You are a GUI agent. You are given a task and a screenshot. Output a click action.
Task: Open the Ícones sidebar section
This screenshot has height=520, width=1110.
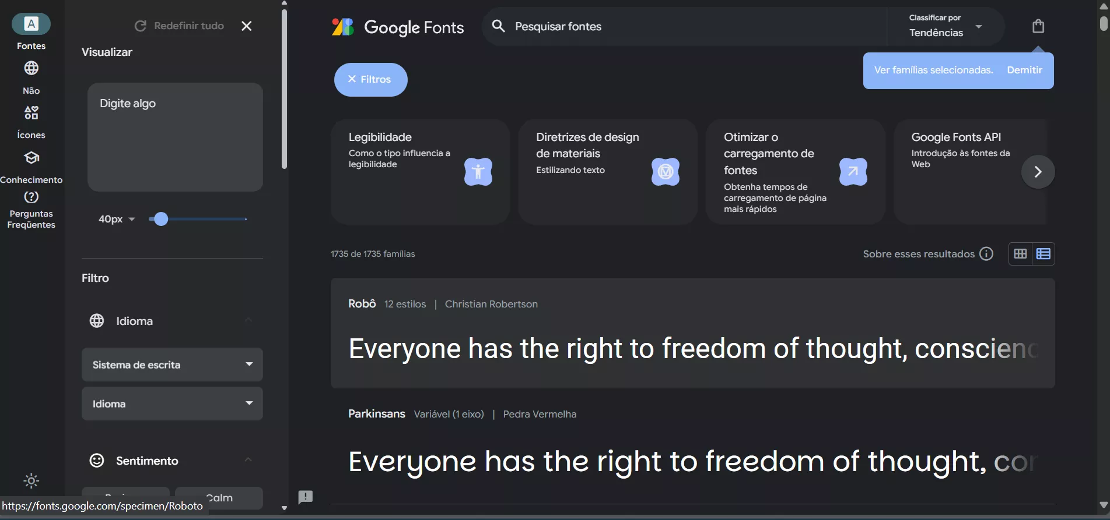31,121
